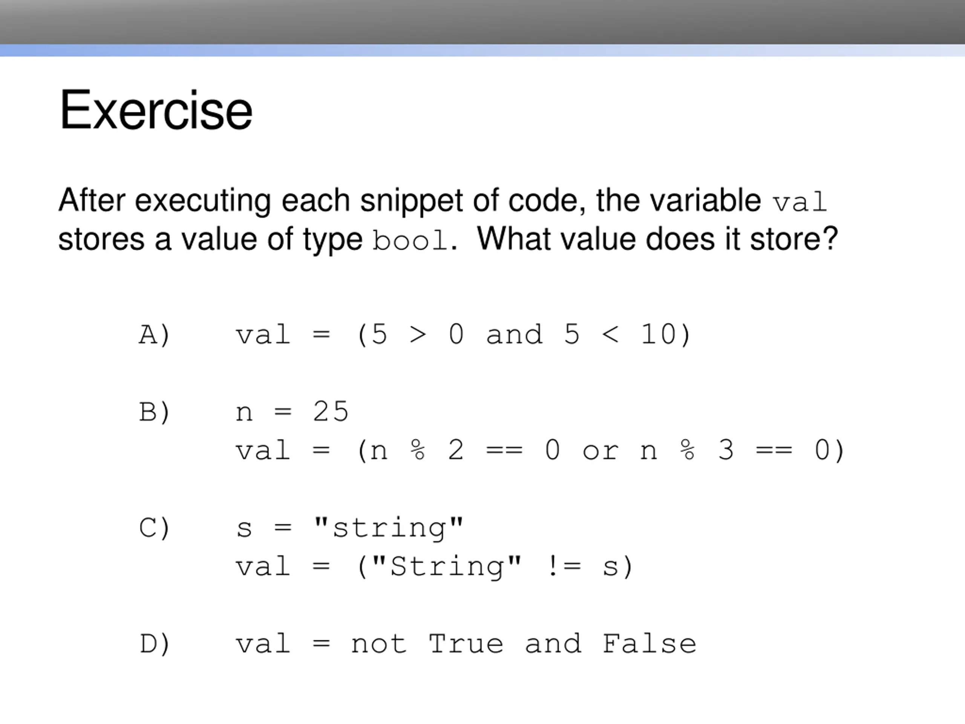Image resolution: width=965 pixels, height=724 pixels.
Task: Click the line 'val = not True and False'
Action: [x=466, y=644]
